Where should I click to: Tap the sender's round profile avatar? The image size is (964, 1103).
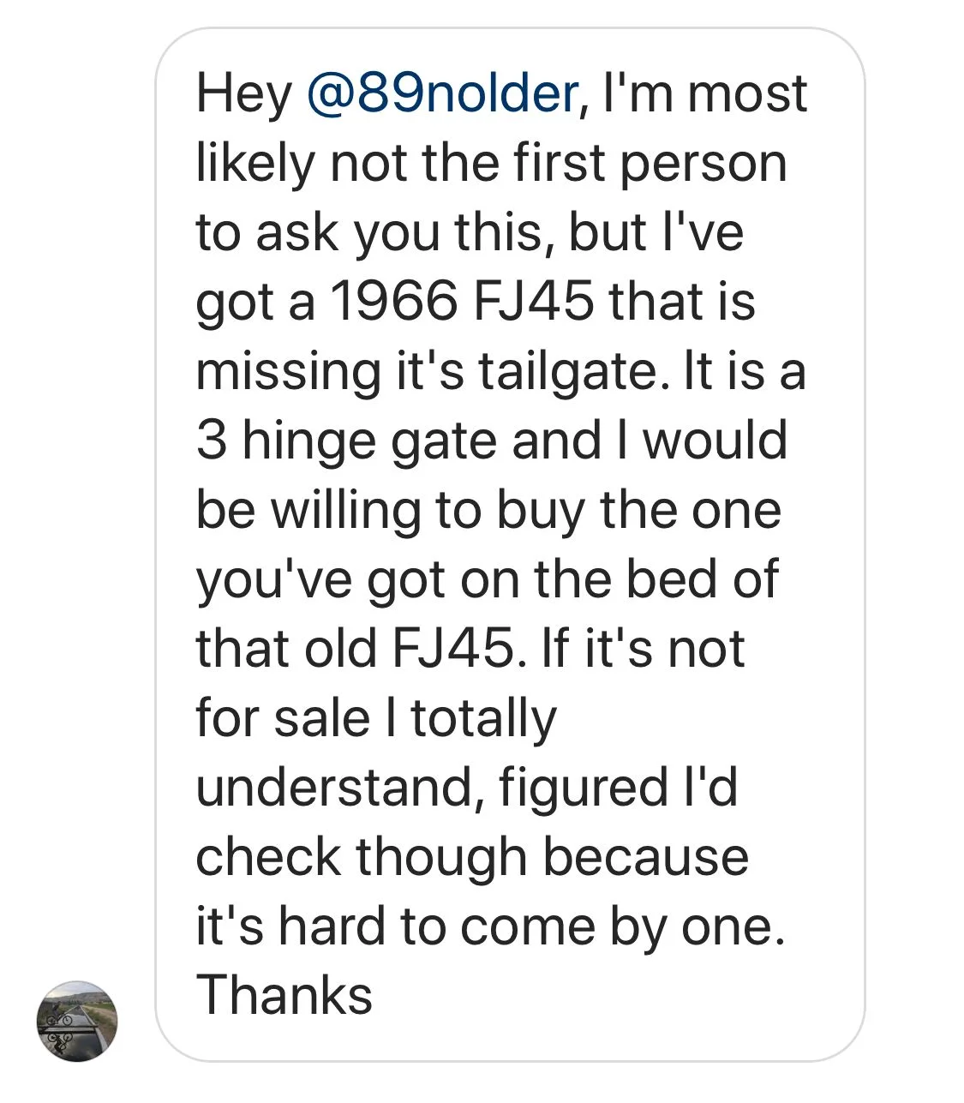(x=77, y=1021)
